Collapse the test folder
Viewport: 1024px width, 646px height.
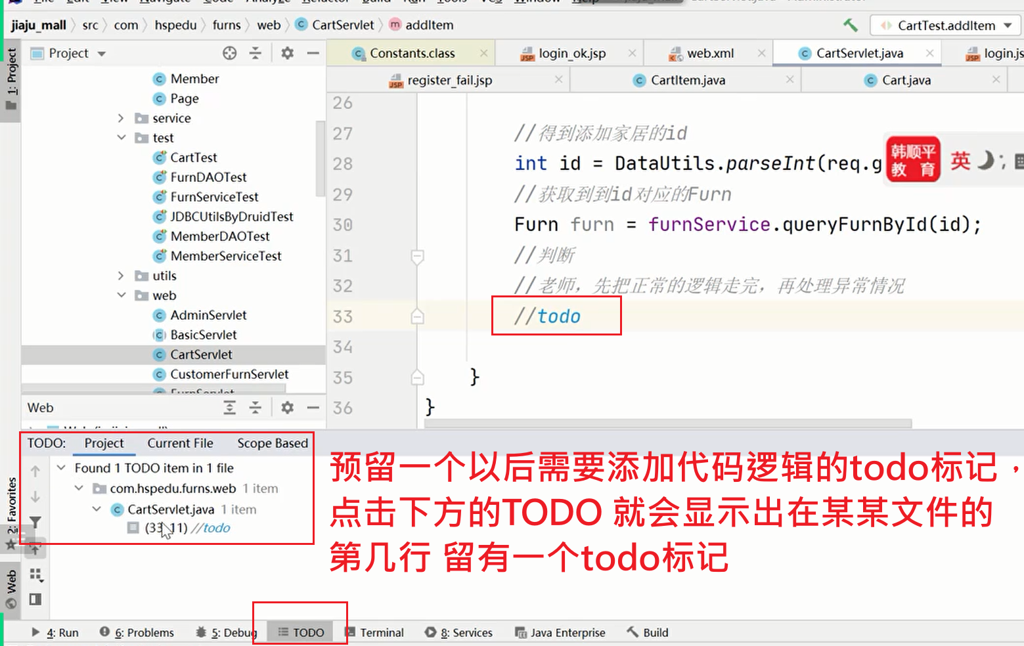[121, 138]
